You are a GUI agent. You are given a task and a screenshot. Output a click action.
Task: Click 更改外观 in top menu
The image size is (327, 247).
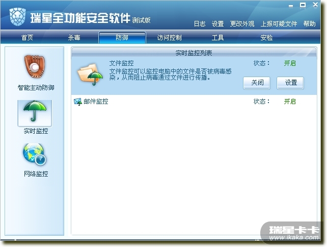[242, 24]
